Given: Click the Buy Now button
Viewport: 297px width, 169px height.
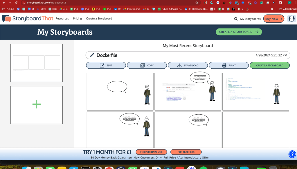Looking at the screenshot, I should [x=274, y=19].
